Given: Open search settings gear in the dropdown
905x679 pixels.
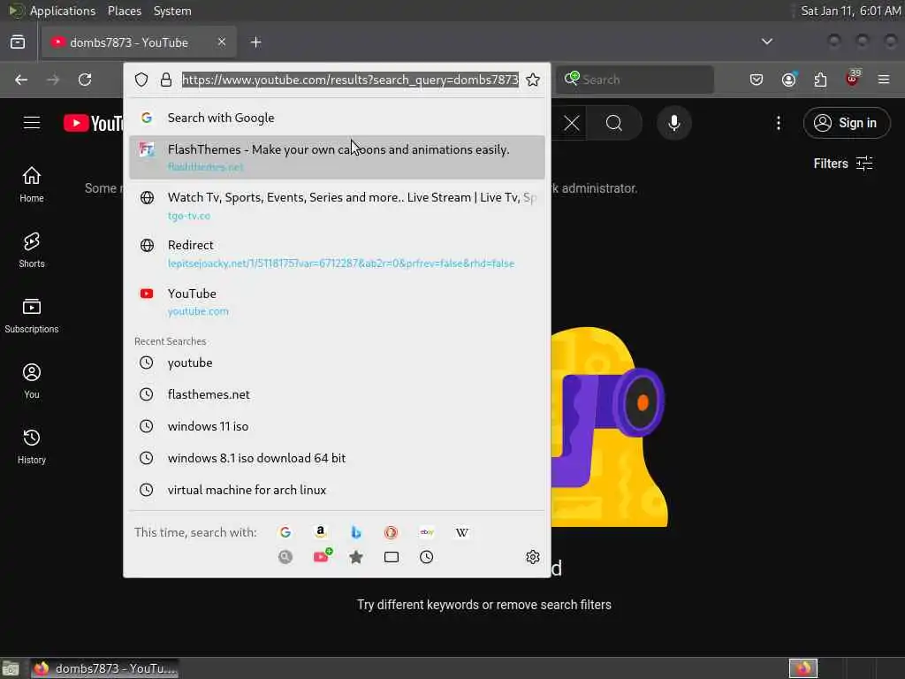Looking at the screenshot, I should (533, 557).
